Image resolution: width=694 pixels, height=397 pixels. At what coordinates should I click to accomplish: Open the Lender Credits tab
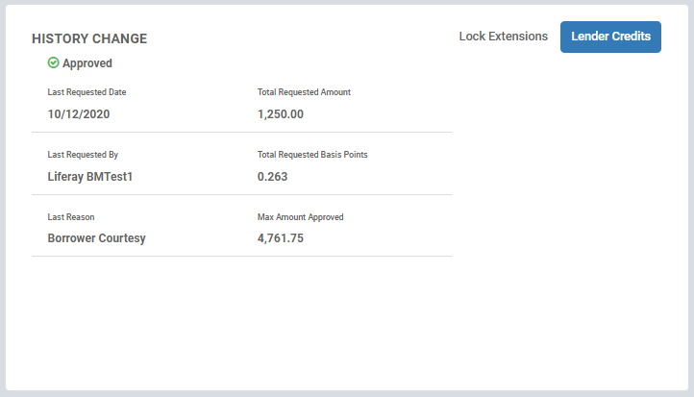610,37
